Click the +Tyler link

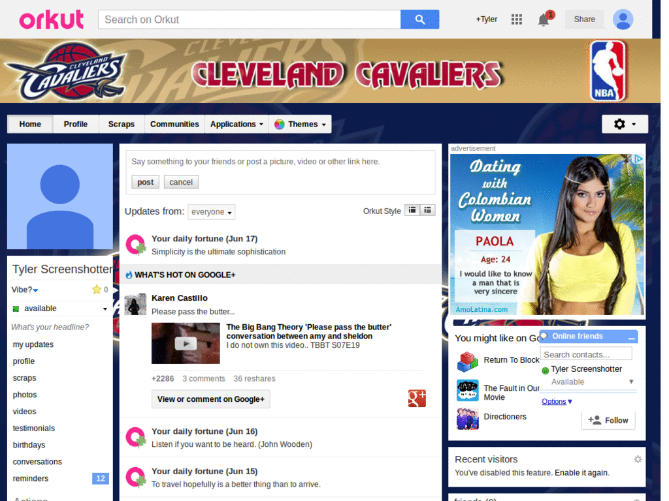pyautogui.click(x=486, y=19)
